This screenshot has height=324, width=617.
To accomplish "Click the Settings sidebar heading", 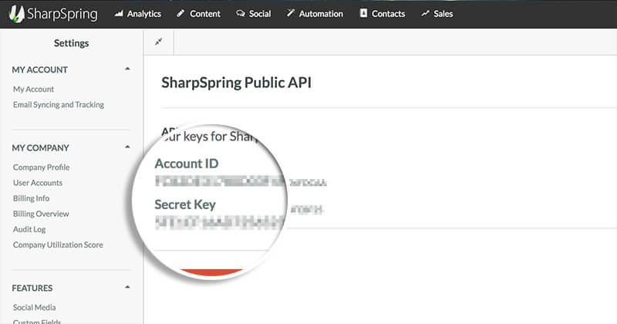I will click(71, 43).
